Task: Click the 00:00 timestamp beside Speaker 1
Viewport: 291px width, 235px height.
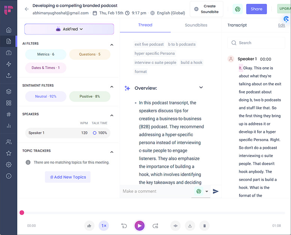Action: click(265, 59)
